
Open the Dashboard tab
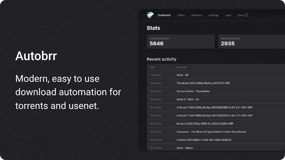(x=164, y=15)
